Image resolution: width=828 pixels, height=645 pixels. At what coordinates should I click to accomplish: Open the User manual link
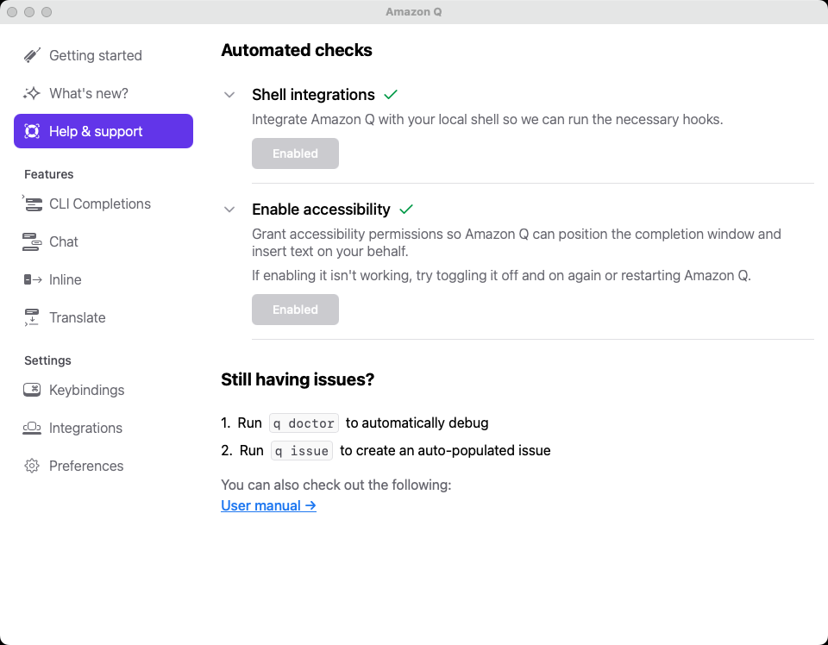pyautogui.click(x=268, y=505)
